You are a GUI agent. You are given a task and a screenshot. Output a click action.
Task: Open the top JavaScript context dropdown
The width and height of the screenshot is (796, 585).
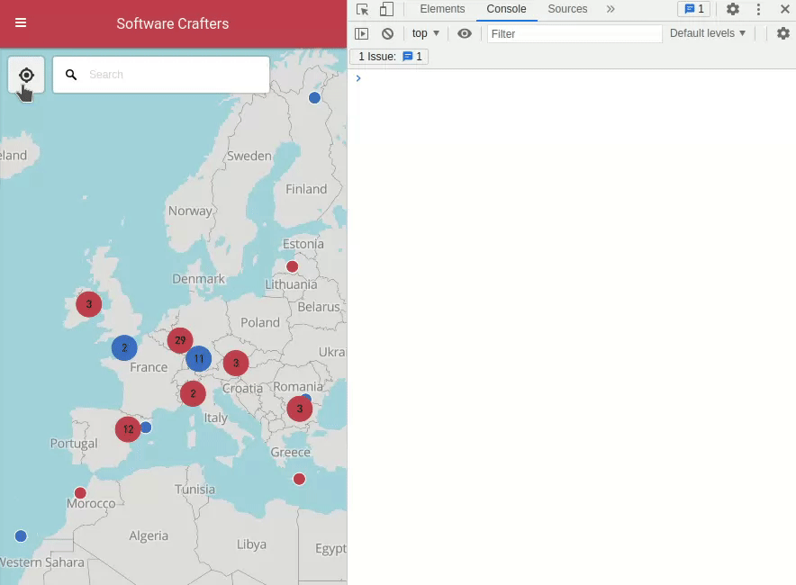tap(425, 33)
